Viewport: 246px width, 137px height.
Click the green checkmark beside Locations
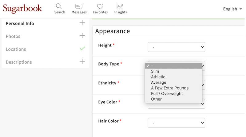click(82, 49)
